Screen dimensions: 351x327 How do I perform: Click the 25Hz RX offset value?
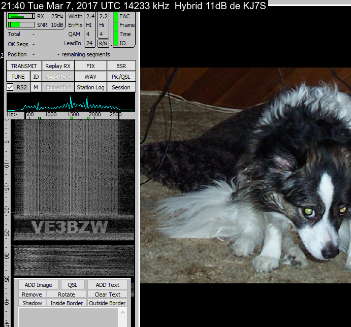point(57,16)
